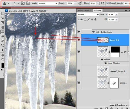Click the Fill 100% field
The width and height of the screenshot is (130, 109).
tap(112, 20)
